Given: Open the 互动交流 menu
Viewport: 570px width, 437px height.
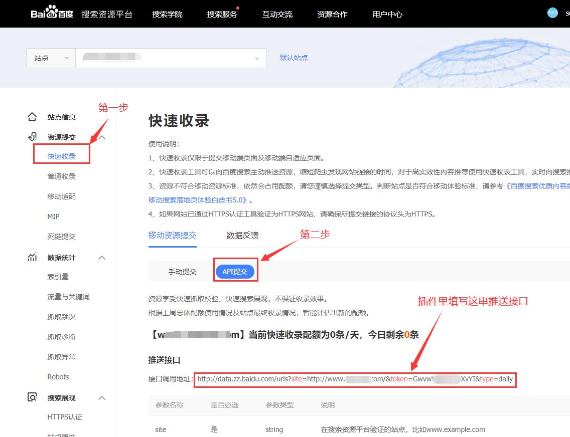Looking at the screenshot, I should (277, 14).
